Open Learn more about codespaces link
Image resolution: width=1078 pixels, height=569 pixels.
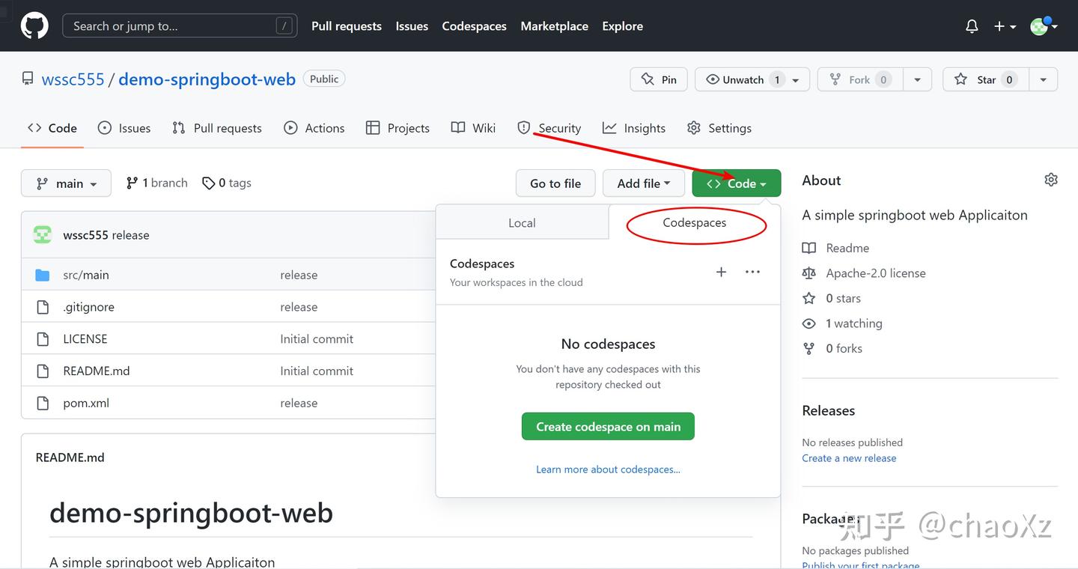point(607,469)
